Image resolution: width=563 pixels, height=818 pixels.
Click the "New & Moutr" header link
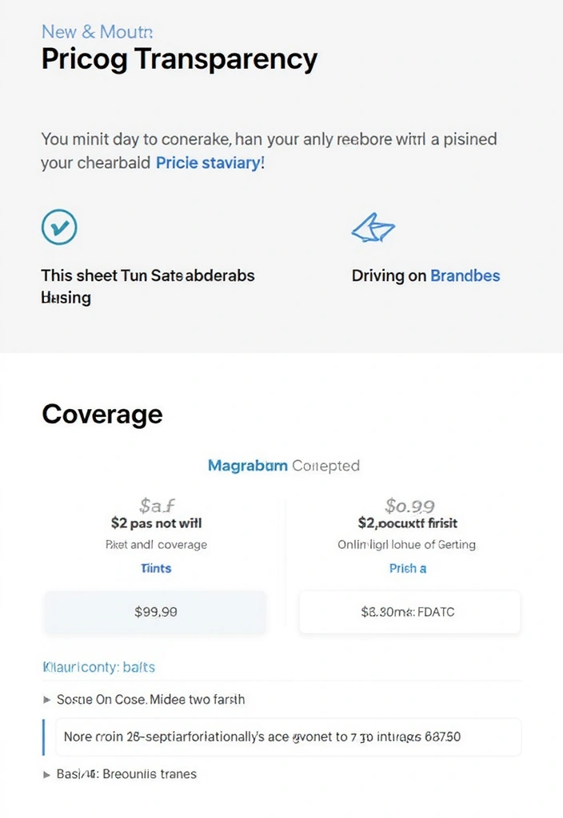97,32
